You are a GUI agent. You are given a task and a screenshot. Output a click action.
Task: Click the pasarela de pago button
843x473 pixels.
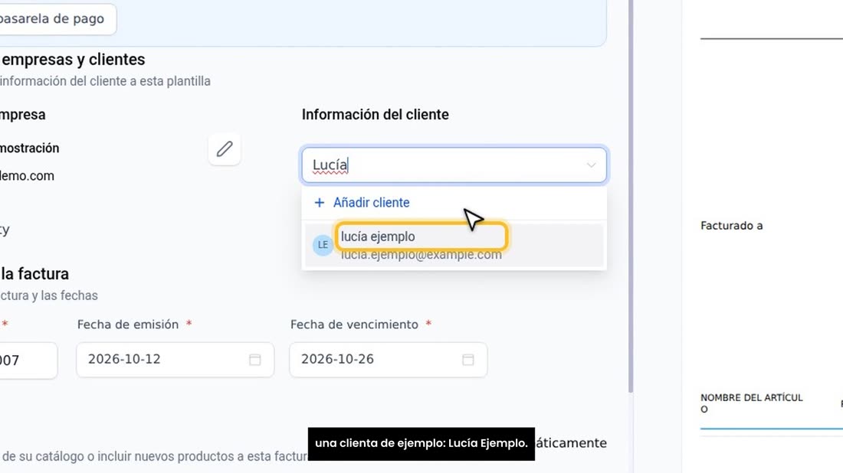pyautogui.click(x=57, y=19)
